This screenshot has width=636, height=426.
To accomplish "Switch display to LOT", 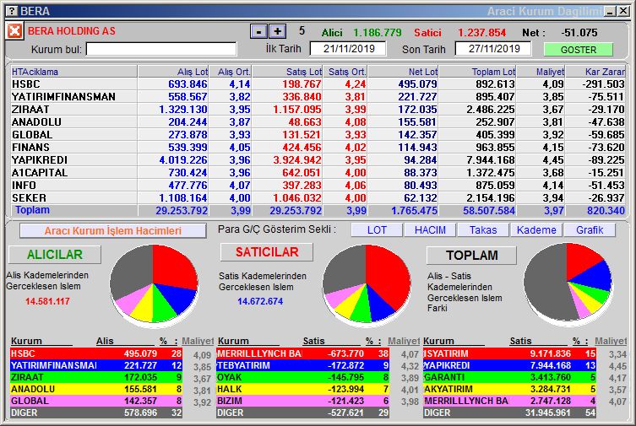I will click(x=377, y=230).
